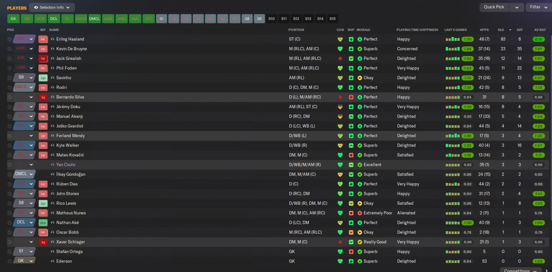552x272 pixels.
Task: Toggle the picked checkbox for Yan Couto
Action: click(9, 165)
